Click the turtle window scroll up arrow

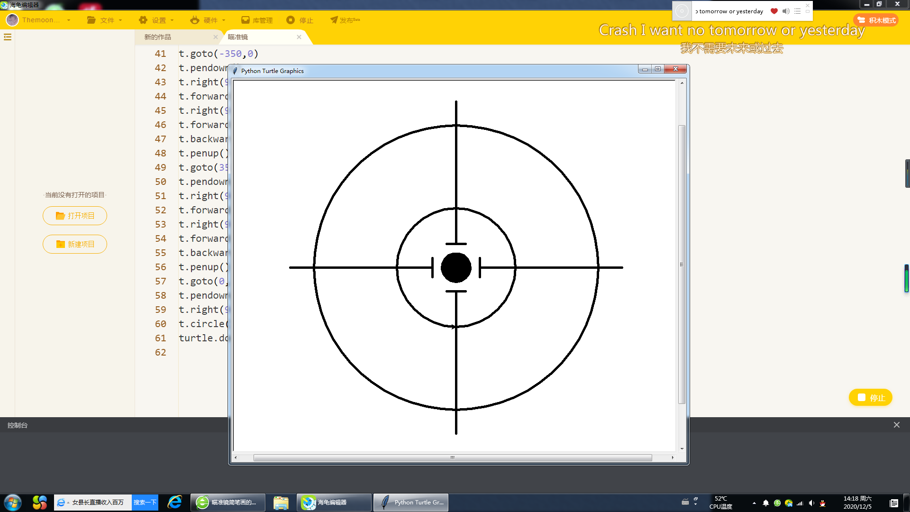(x=682, y=83)
